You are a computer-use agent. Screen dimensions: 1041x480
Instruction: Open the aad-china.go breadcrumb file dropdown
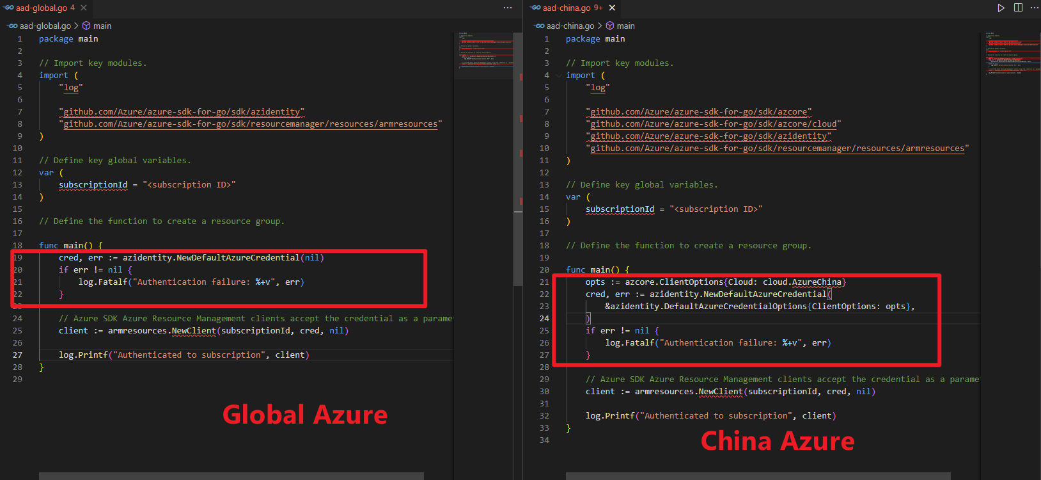pyautogui.click(x=570, y=26)
